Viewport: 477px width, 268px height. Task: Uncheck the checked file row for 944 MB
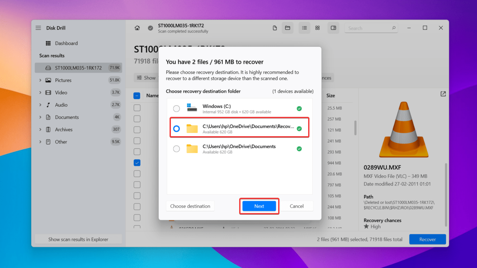137,163
